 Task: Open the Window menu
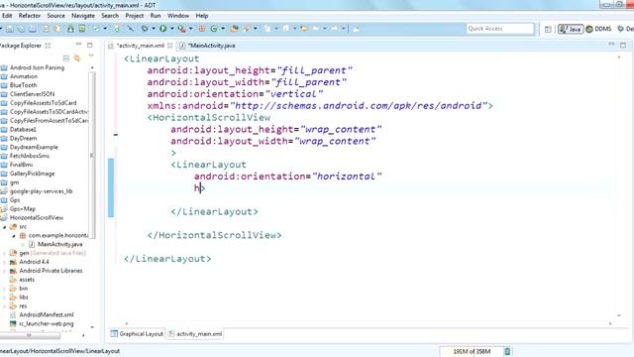178,16
